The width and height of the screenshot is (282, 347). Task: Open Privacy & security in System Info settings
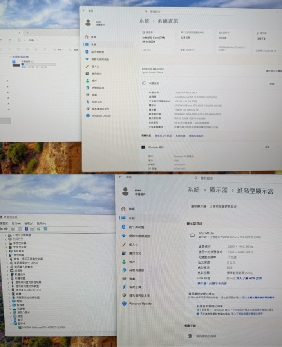98,109
